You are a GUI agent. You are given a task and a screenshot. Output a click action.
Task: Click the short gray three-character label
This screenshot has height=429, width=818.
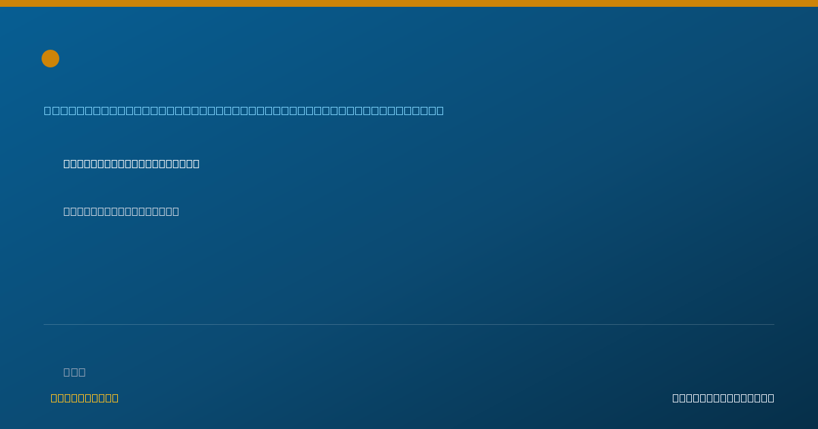pos(74,372)
